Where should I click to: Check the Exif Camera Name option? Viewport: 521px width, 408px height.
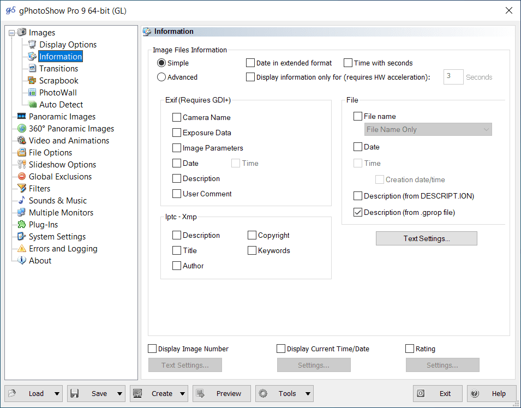tap(177, 117)
